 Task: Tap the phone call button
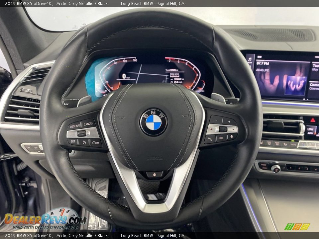(210, 139)
